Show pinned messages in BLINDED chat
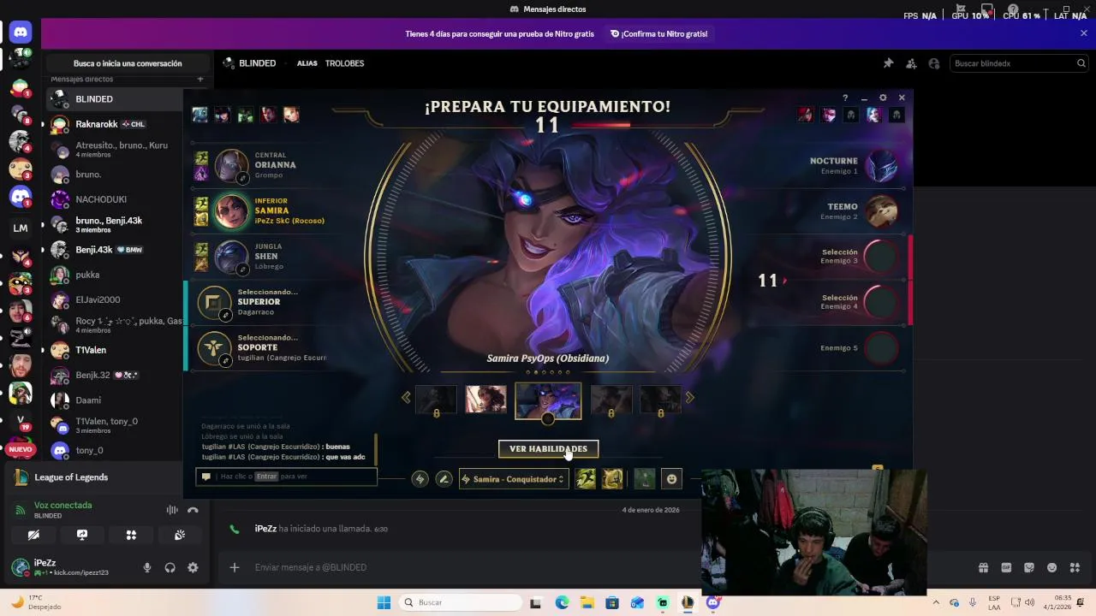The image size is (1096, 616). (x=888, y=63)
